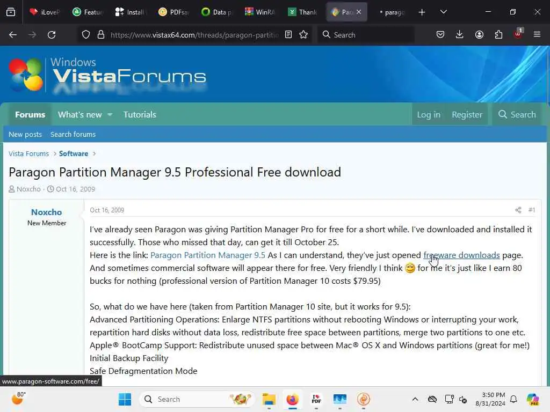The height and width of the screenshot is (412, 550).
Task: Open Search forums link
Action: click(x=73, y=134)
